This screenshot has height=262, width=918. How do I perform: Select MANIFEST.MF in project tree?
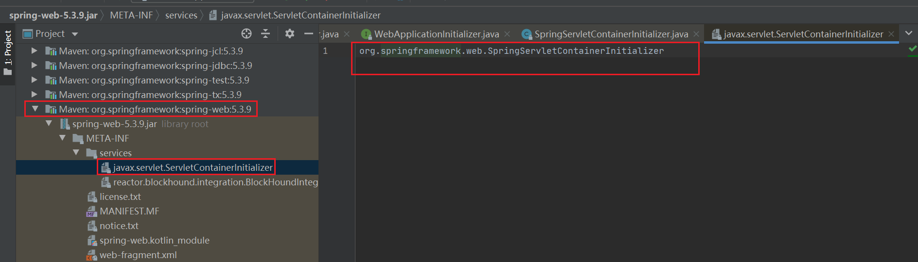(x=129, y=211)
